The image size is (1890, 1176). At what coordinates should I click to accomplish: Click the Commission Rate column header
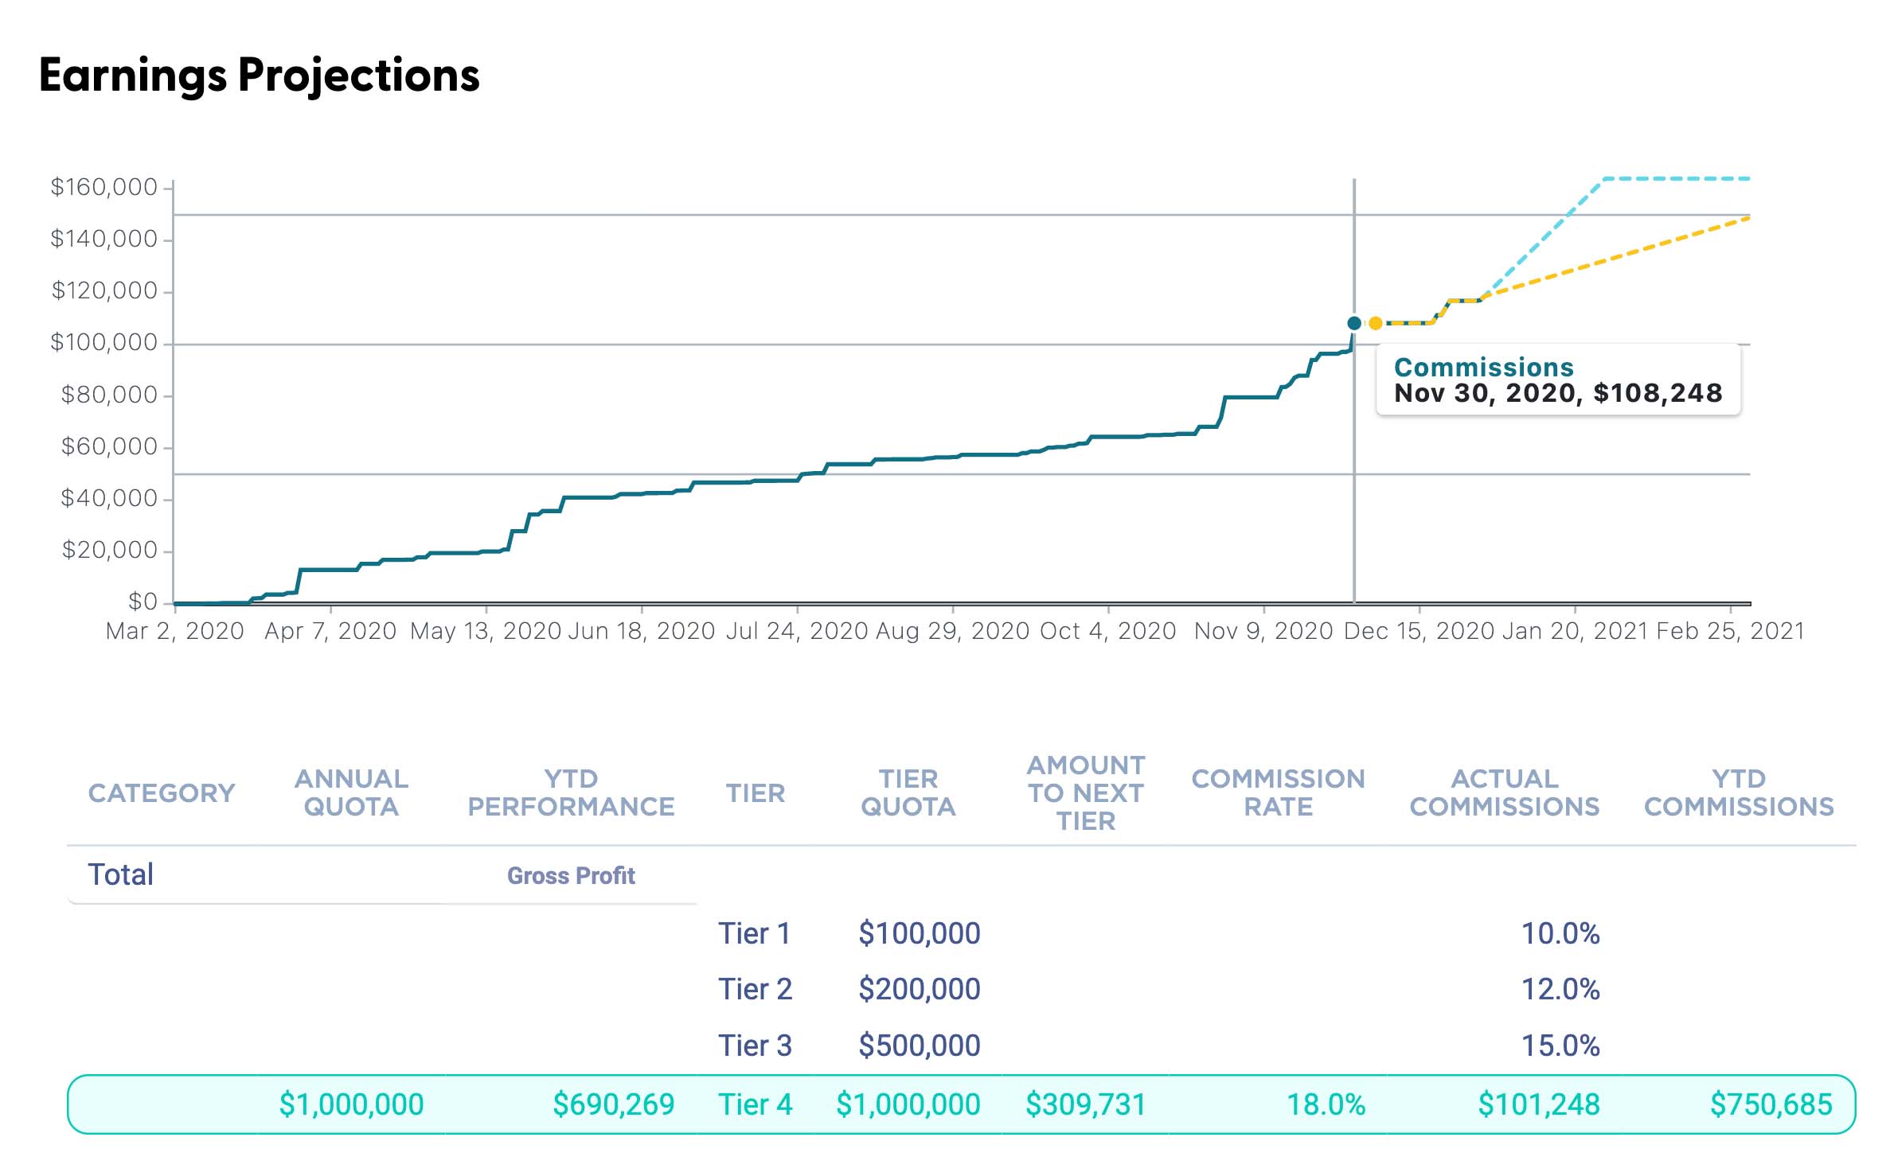tap(1278, 792)
